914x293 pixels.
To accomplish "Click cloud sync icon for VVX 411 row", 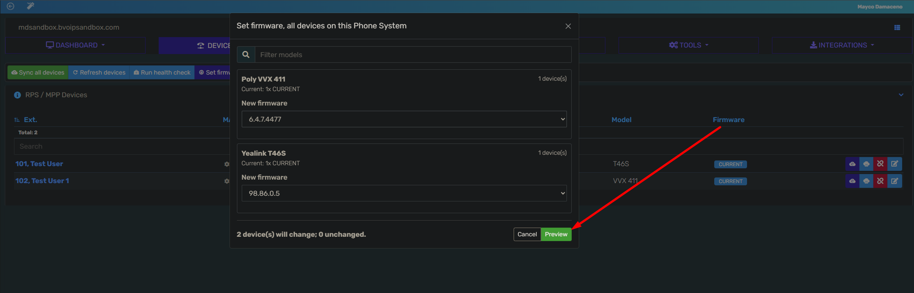I will pyautogui.click(x=852, y=181).
